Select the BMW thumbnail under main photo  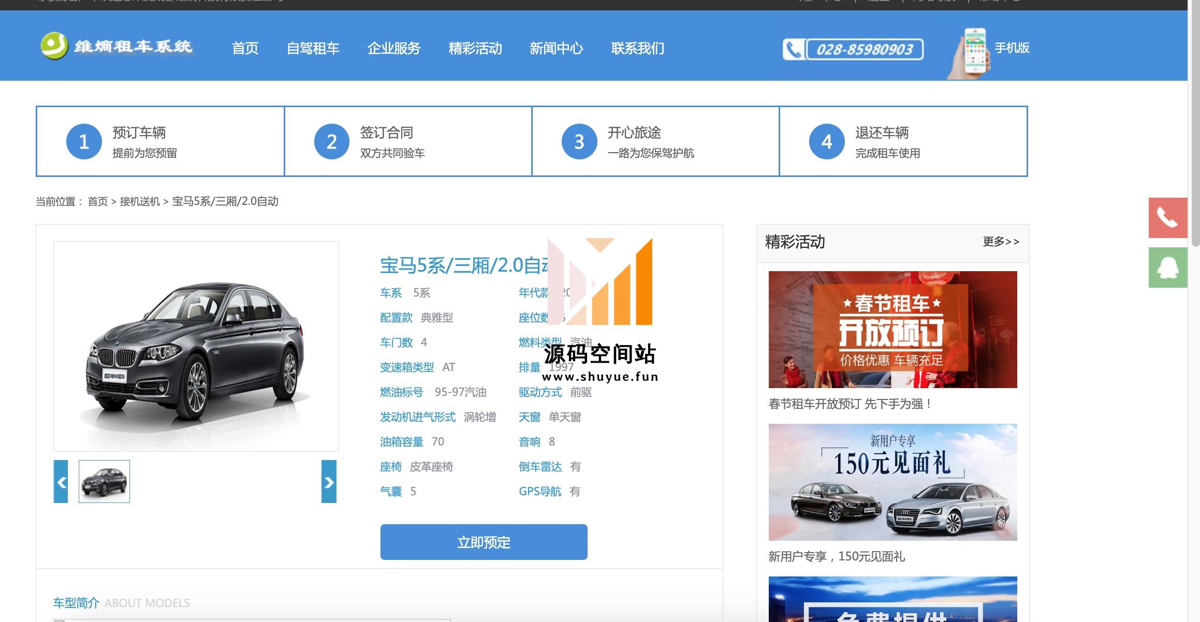tap(104, 481)
